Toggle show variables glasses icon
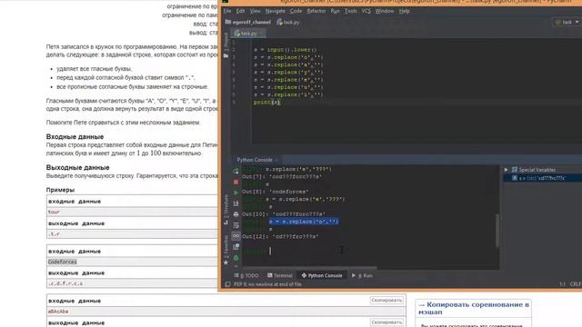582x327 pixels. 236,236
